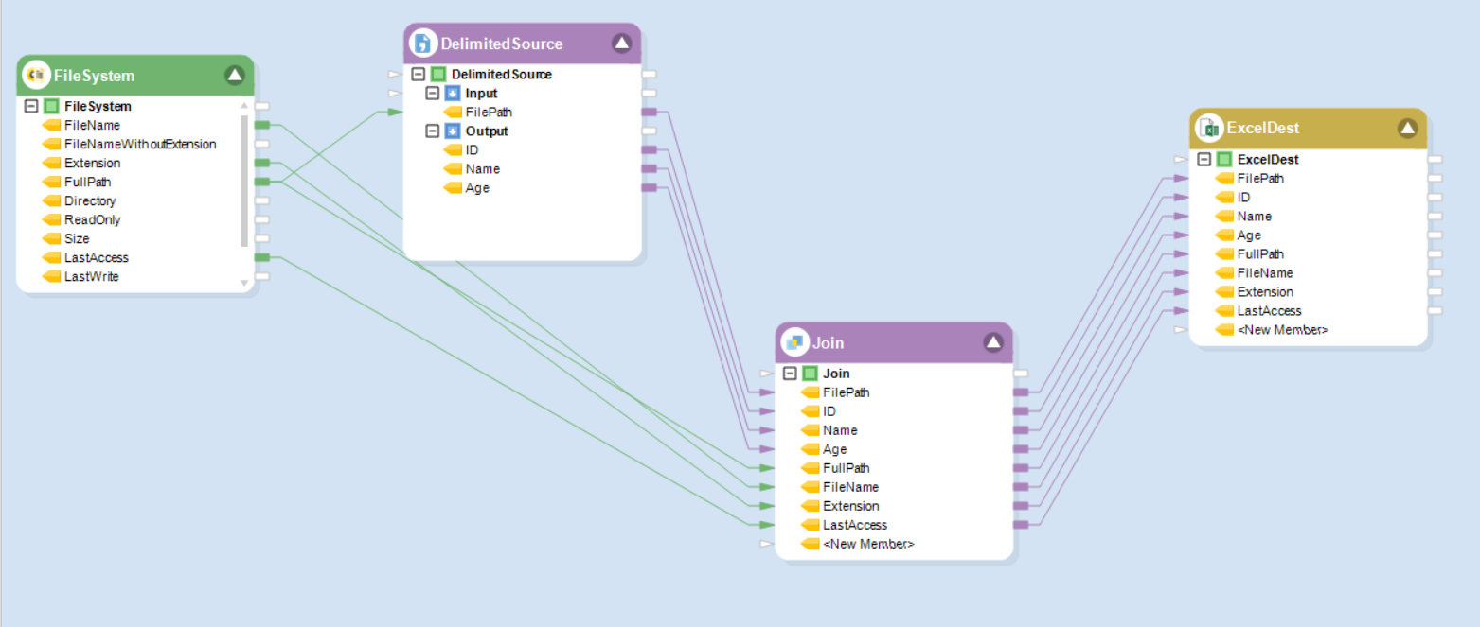Collapse the DelimitedSource object using header arrow
The width and height of the screenshot is (1480, 627).
click(621, 44)
